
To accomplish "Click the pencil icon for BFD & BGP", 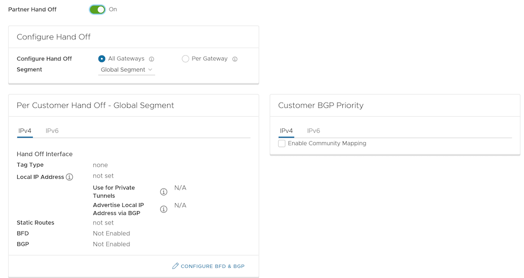I will coord(175,266).
